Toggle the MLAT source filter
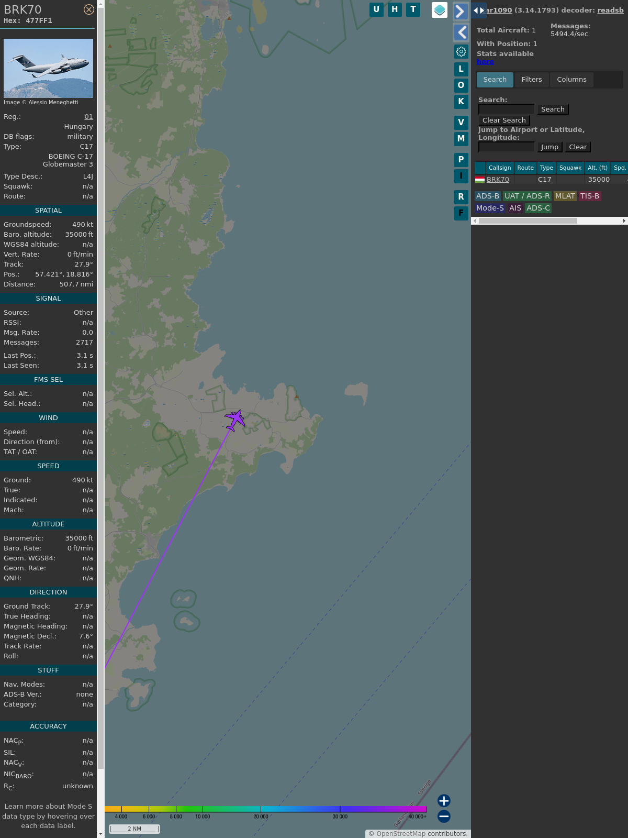 coord(565,196)
